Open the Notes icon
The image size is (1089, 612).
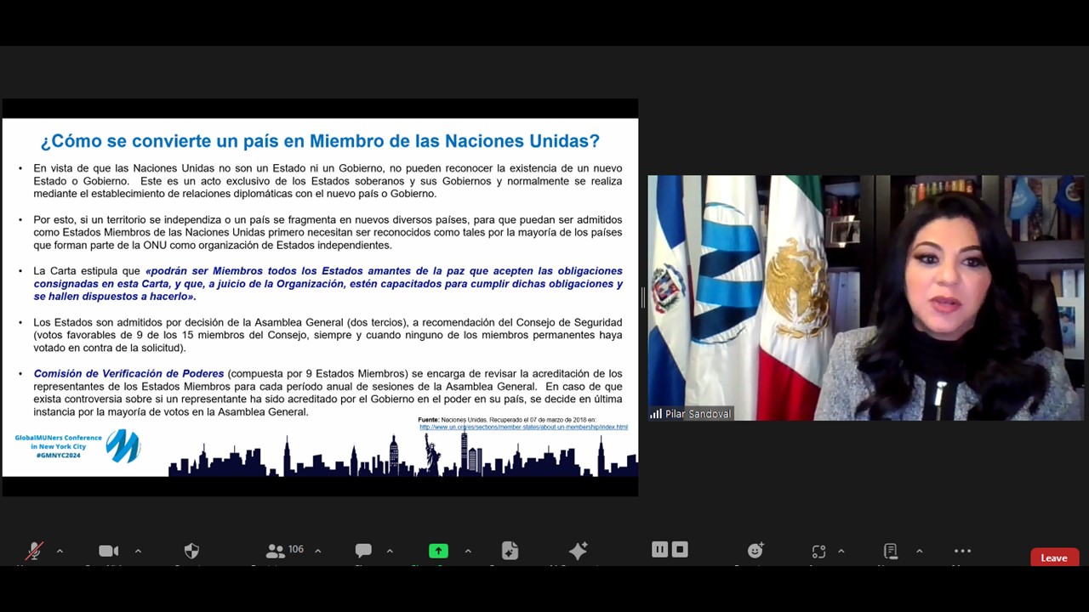(x=890, y=551)
